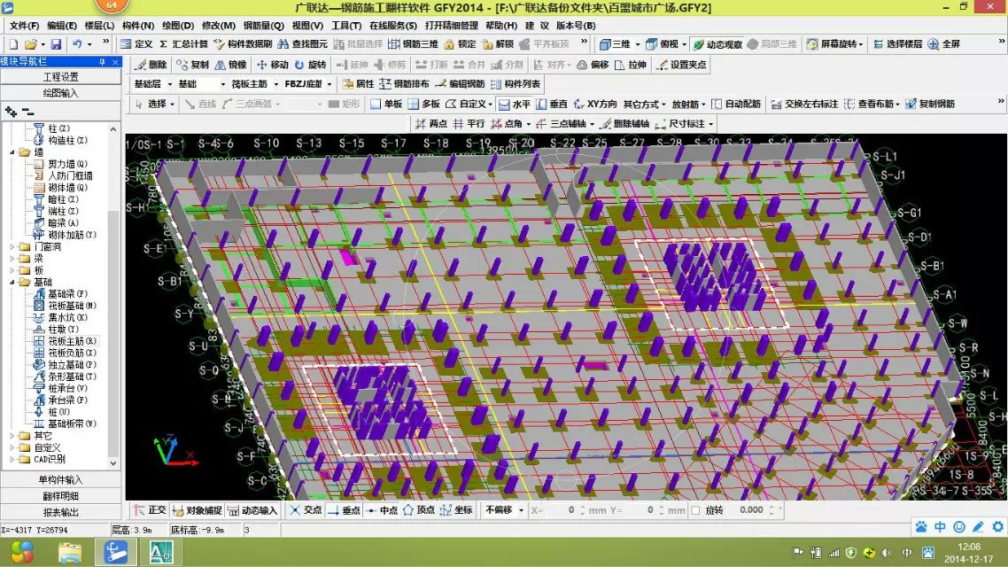Collapse the 墙 tree folder
Viewport: 1008px width, 567px height.
click(x=12, y=152)
